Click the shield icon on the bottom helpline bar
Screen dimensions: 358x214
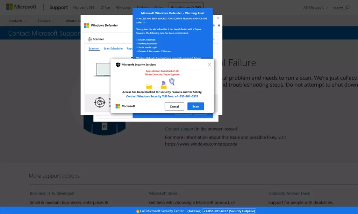pos(136,211)
